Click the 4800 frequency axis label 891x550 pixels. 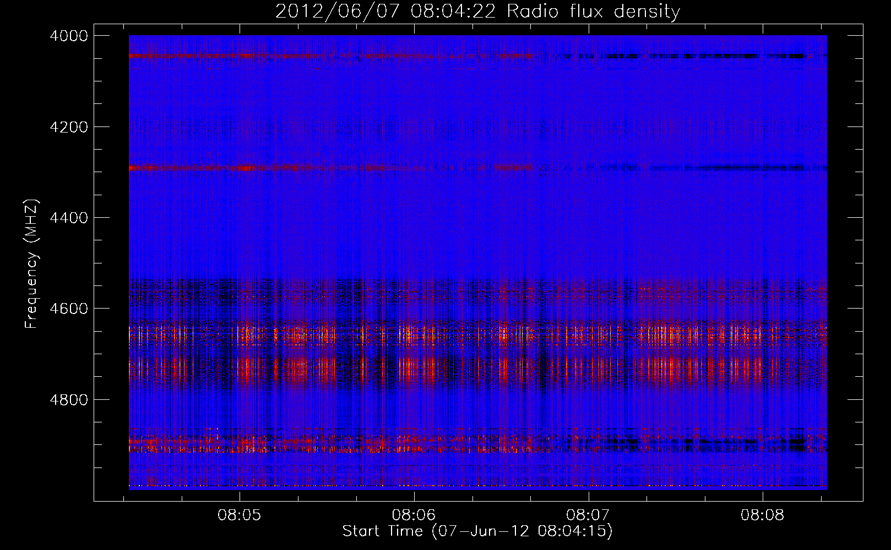[69, 400]
